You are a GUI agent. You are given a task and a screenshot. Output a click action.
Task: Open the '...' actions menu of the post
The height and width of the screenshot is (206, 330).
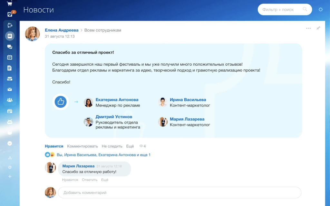[308, 28]
